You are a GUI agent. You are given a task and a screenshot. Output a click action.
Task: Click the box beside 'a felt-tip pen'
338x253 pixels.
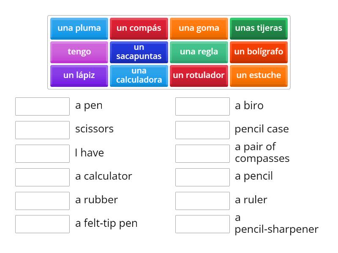pos(42,224)
